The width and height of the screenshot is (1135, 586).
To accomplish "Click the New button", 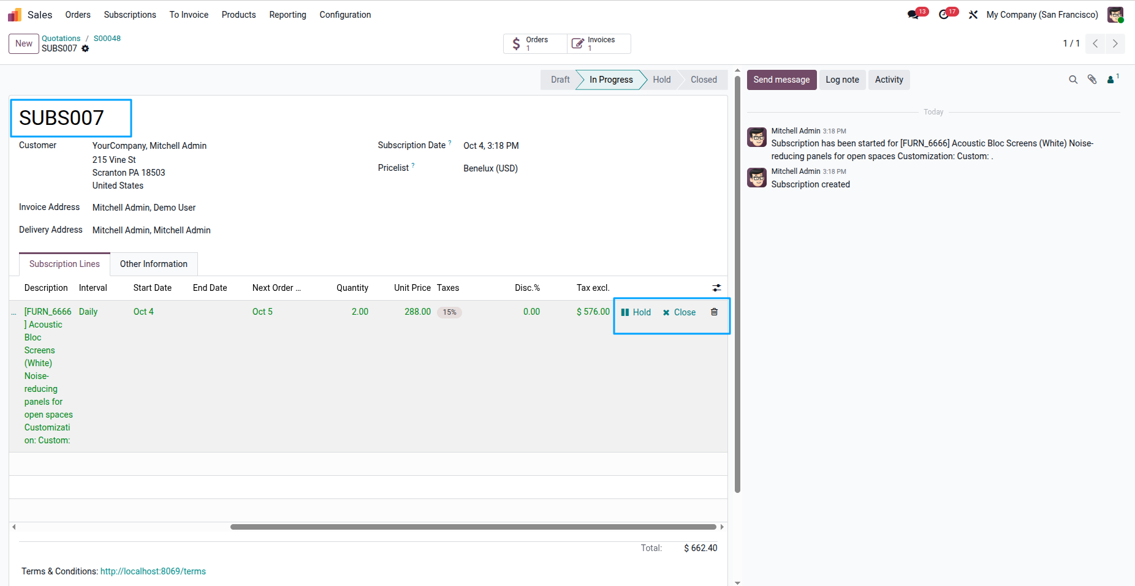I will point(24,43).
